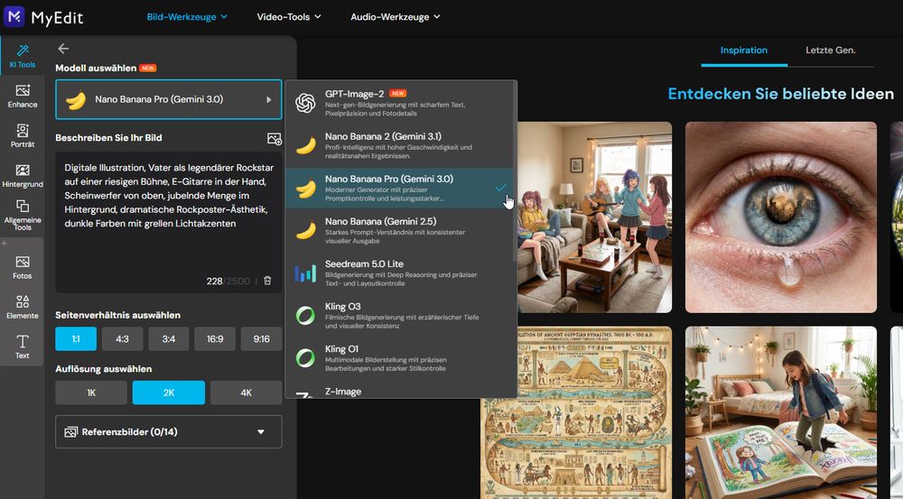Expand the Referenzbilder (0/14) section
Image resolution: width=903 pixels, height=499 pixels.
coord(169,431)
